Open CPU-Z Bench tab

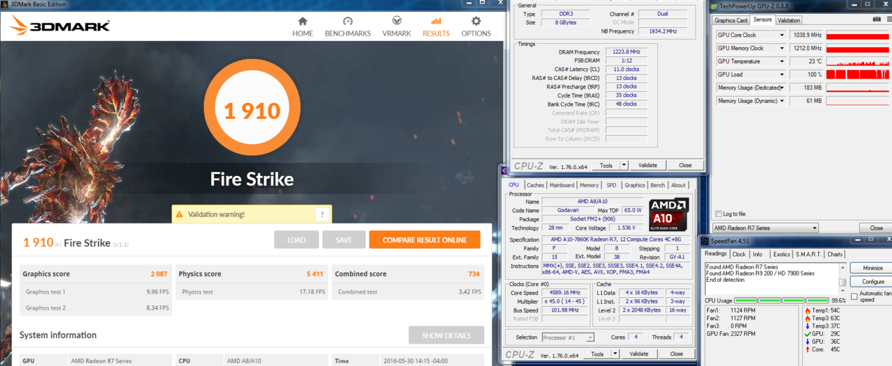tap(657, 185)
